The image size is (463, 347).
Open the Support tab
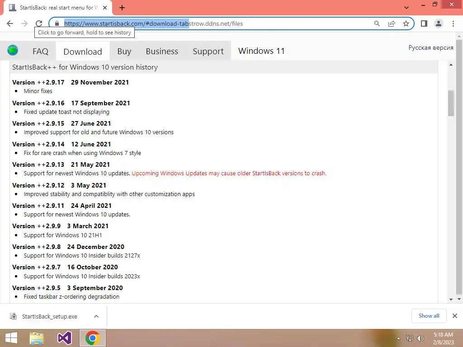(208, 52)
